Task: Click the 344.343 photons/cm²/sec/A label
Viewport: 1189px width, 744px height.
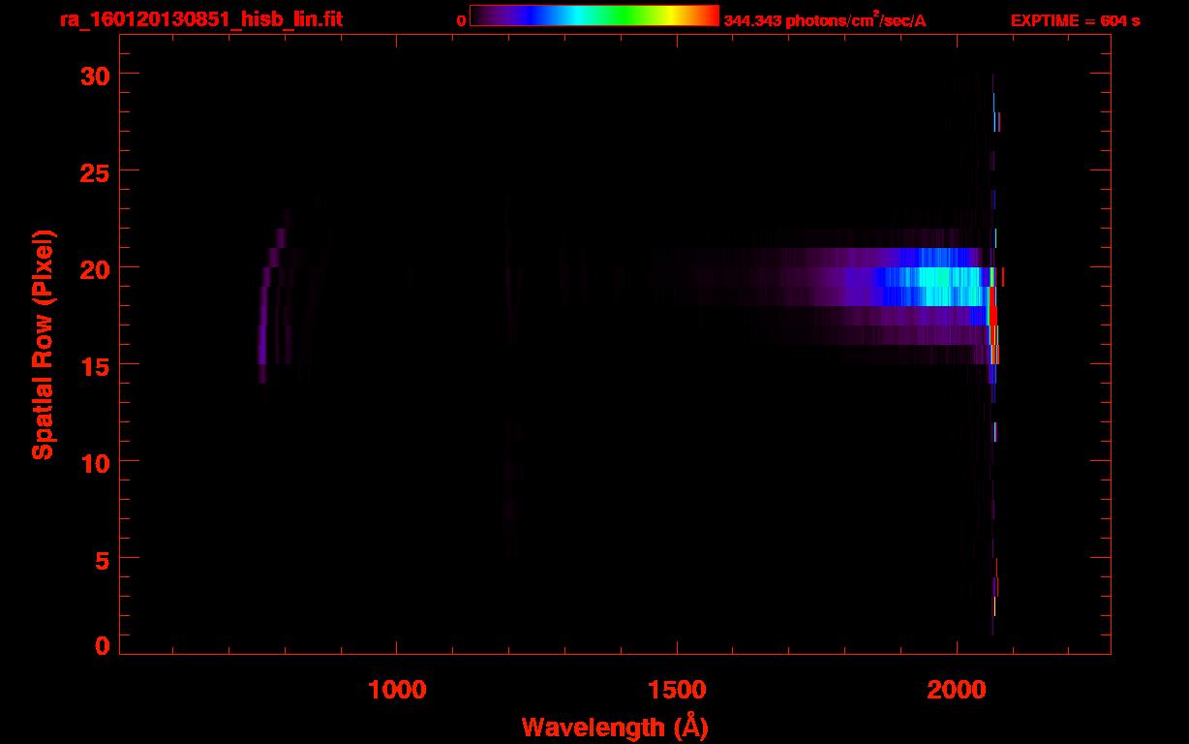Action: coord(825,20)
